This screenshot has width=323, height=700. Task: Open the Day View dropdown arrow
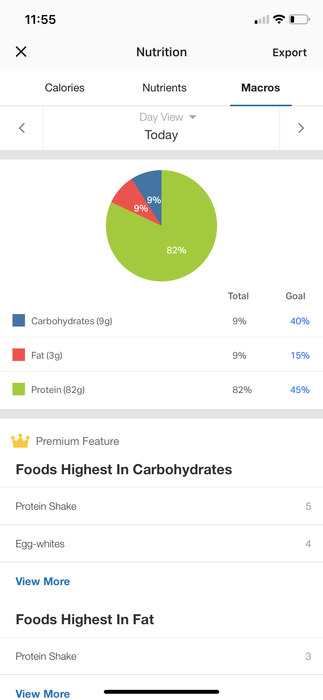[193, 117]
